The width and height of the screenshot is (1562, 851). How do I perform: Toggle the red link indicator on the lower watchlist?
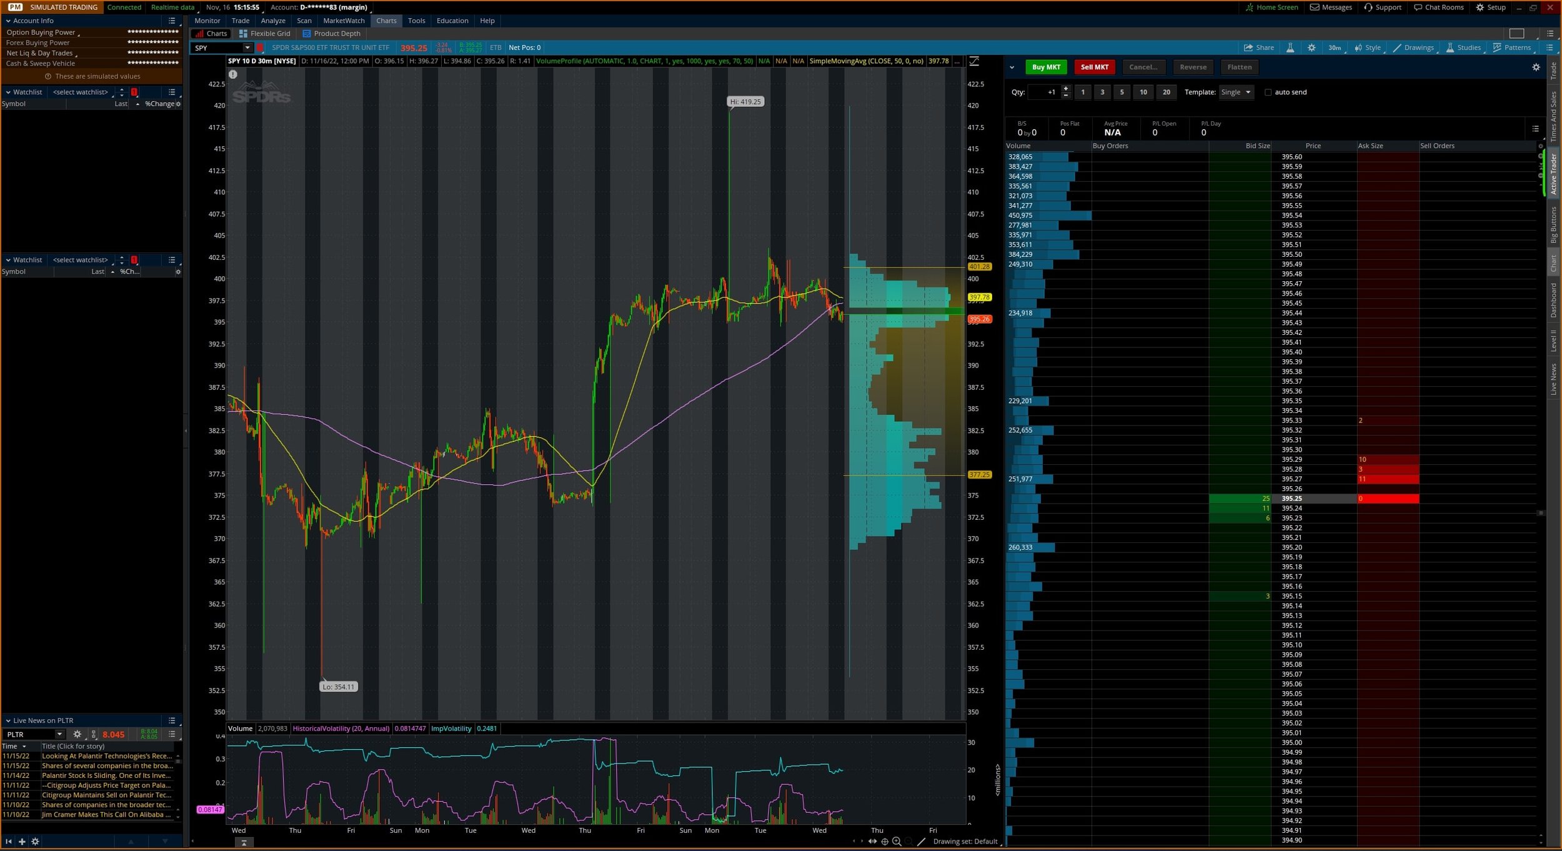[x=134, y=260]
